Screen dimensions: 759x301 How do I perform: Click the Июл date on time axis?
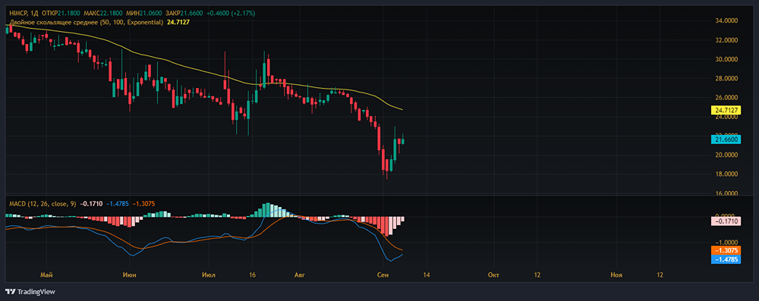pyautogui.click(x=208, y=275)
